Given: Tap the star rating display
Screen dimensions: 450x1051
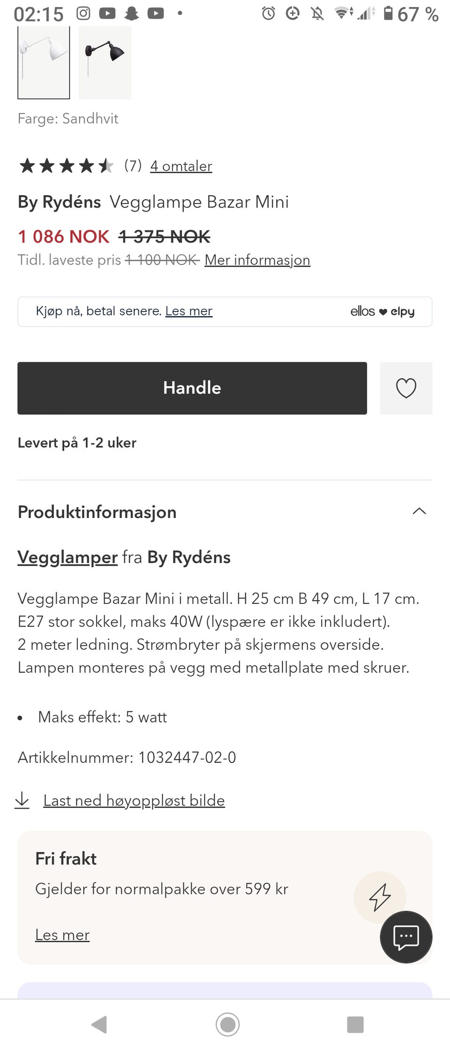Looking at the screenshot, I should click(66, 166).
